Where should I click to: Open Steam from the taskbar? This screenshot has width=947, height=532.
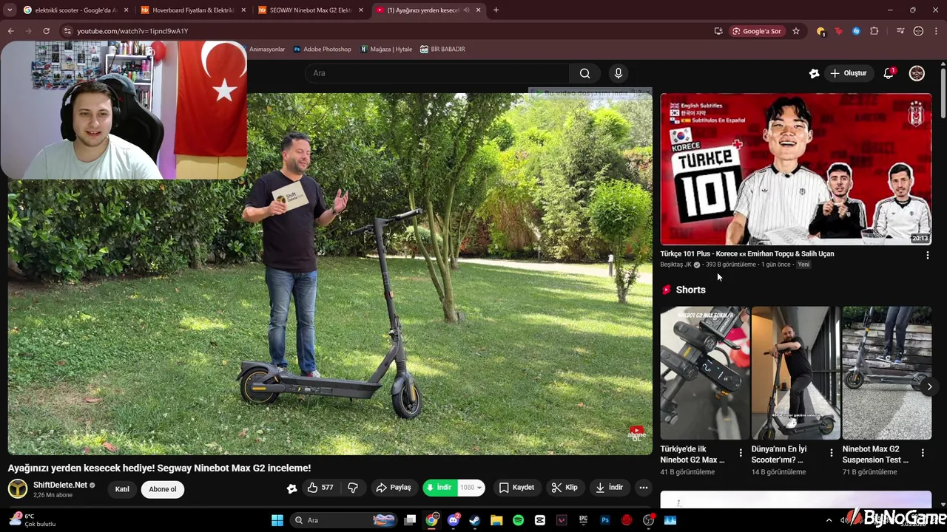tap(475, 520)
